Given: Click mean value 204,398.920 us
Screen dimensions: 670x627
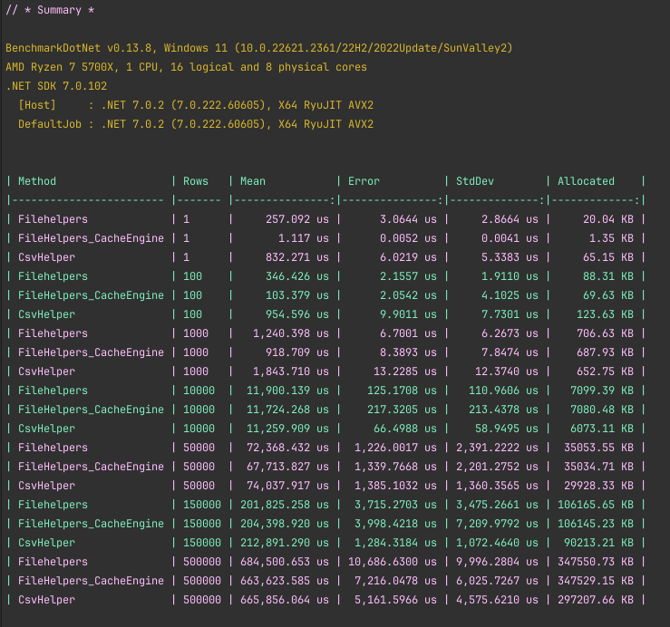Looking at the screenshot, I should tap(285, 524).
